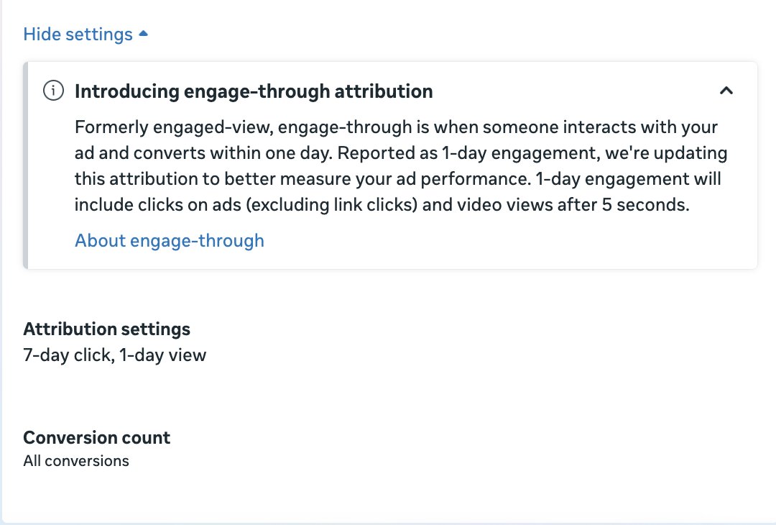
Task: Click the Hide settings link
Action: pos(78,35)
